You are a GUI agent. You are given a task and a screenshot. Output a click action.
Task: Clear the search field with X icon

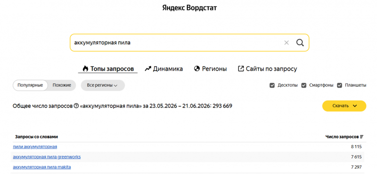287,43
